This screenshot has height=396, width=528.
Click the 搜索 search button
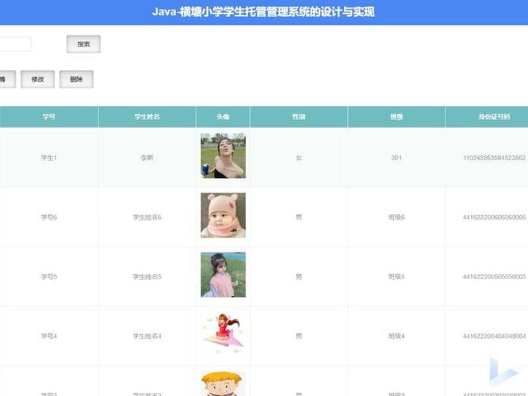(x=84, y=44)
